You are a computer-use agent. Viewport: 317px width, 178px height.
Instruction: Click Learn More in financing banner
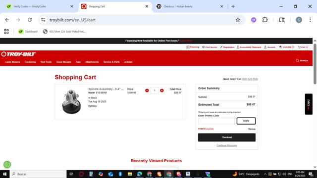click(x=186, y=41)
